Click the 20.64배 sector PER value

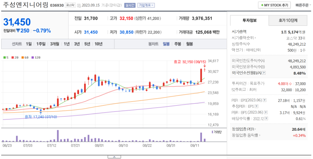(x=299, y=130)
